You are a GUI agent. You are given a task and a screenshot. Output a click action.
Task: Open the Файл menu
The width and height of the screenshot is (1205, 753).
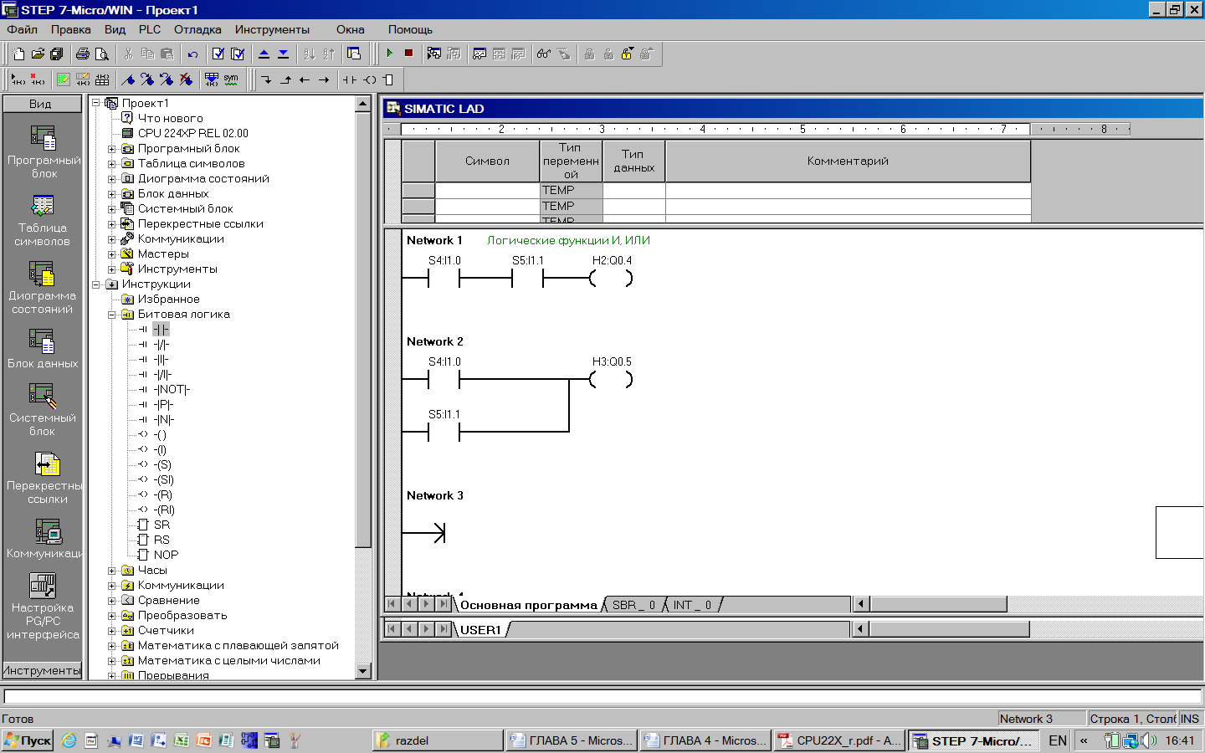(23, 29)
